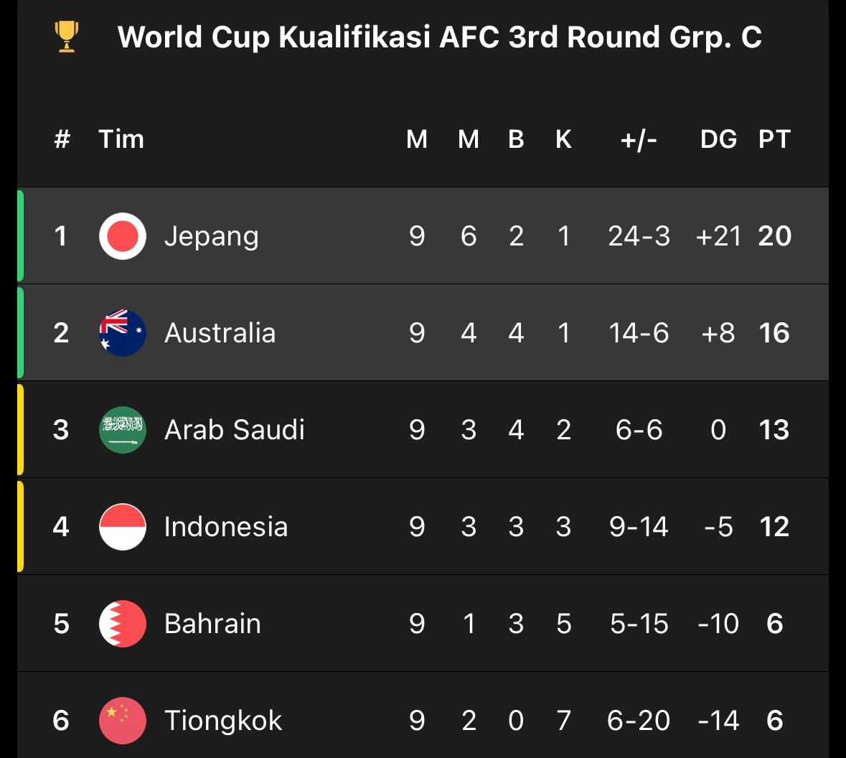Select Indonesia's 9-14 goal record
The height and width of the screenshot is (758, 846).
pyautogui.click(x=639, y=526)
